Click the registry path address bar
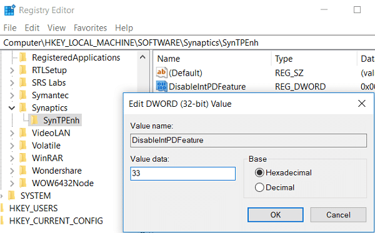The width and height of the screenshot is (375, 233). tap(187, 42)
